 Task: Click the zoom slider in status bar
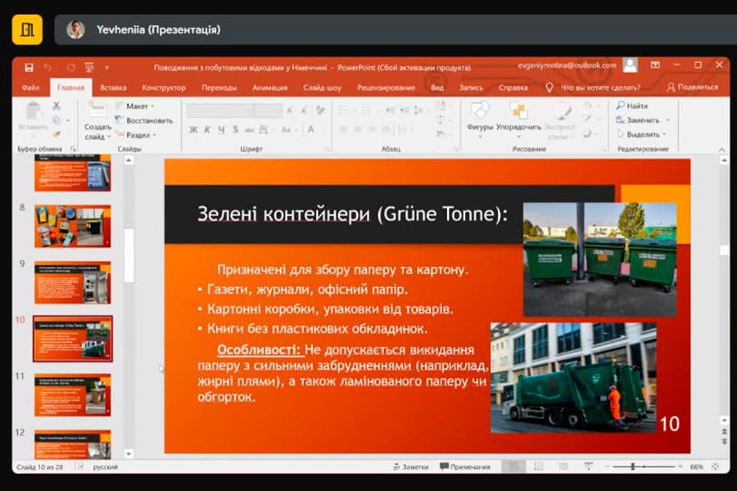point(632,466)
